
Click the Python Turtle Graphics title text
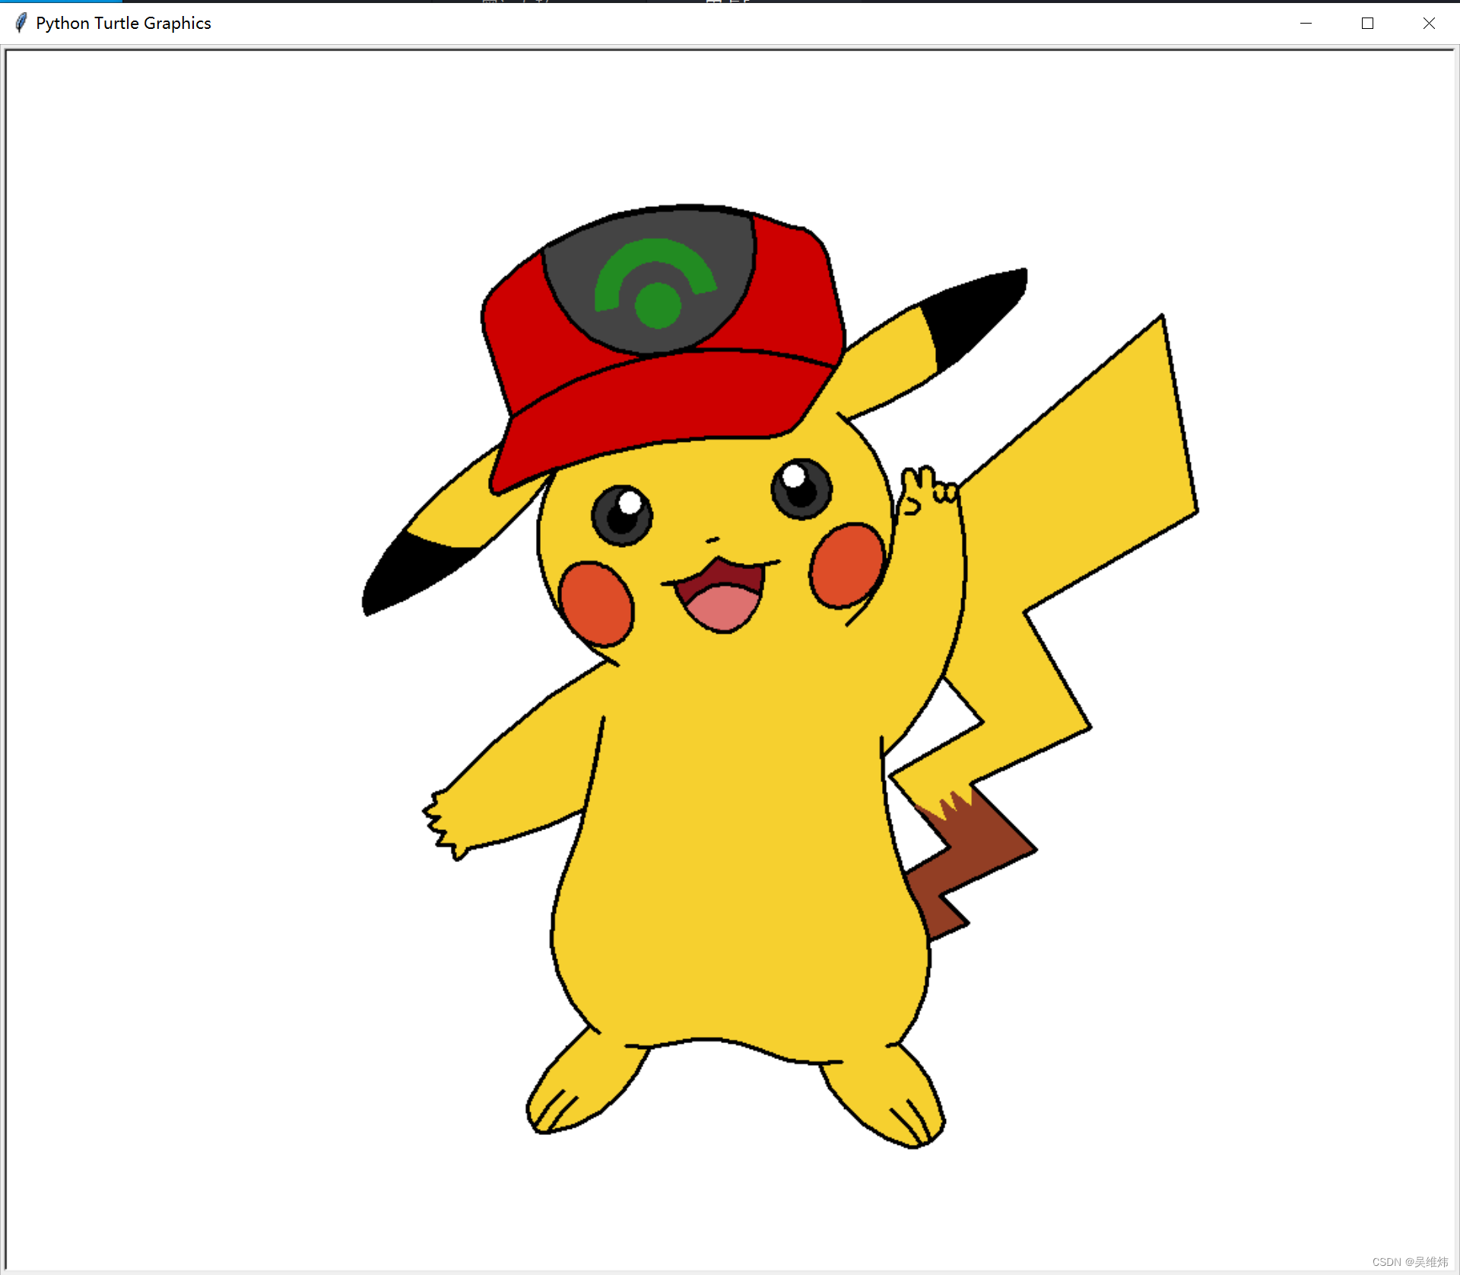point(123,23)
